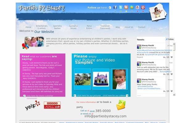
Task: Retweet the Great song tweet
Action: coord(168,91)
